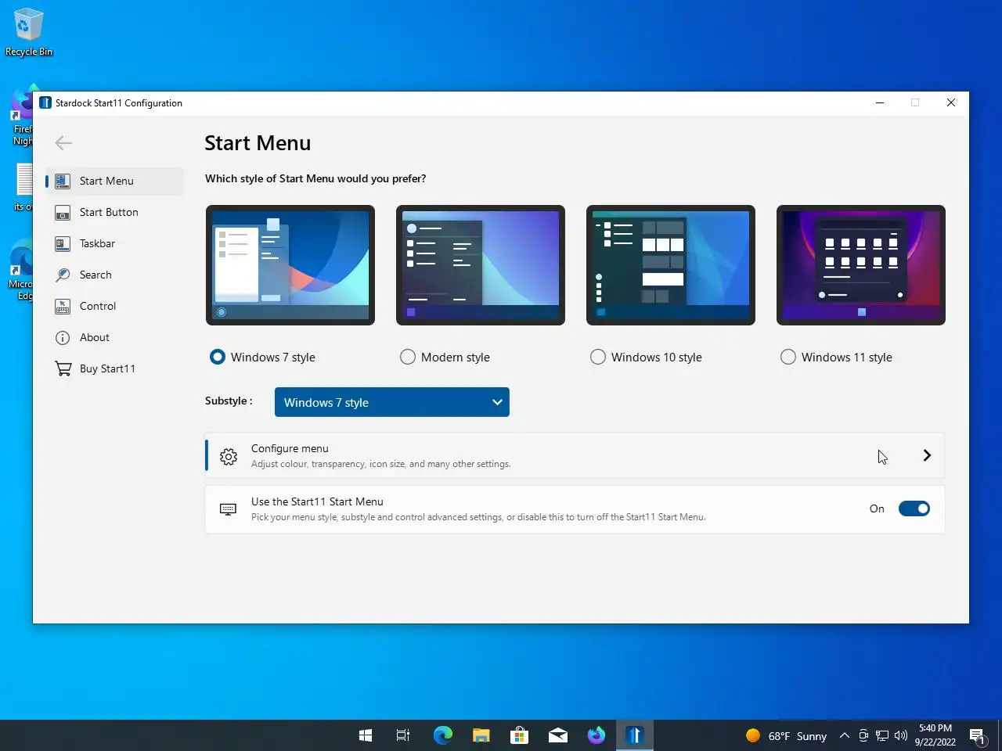Open Mail app from the taskbar
Viewport: 1002px width, 751px height.
point(557,735)
